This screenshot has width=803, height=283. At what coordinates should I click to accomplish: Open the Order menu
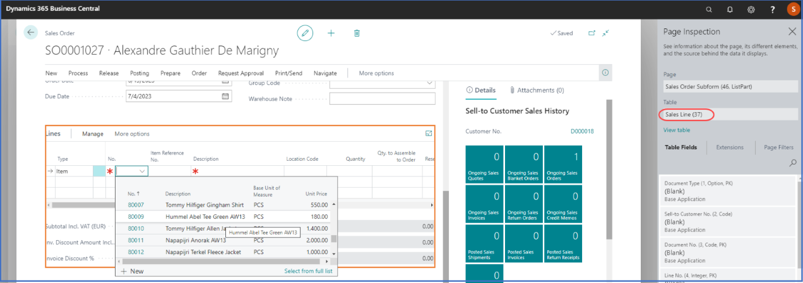[199, 73]
